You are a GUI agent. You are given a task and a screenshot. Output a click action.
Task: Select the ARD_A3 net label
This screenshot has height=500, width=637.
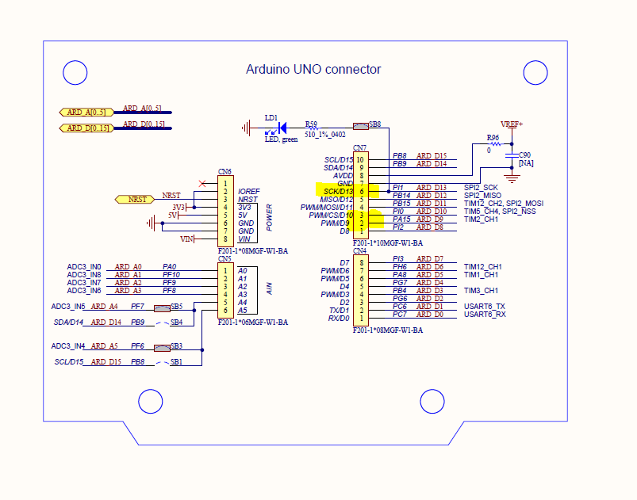(x=128, y=291)
